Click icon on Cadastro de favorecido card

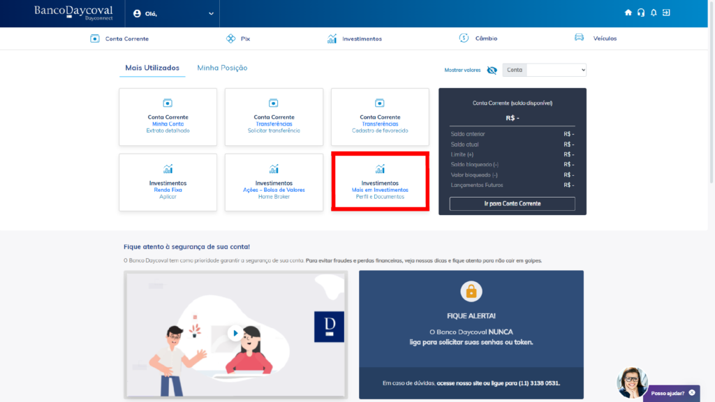click(x=380, y=103)
